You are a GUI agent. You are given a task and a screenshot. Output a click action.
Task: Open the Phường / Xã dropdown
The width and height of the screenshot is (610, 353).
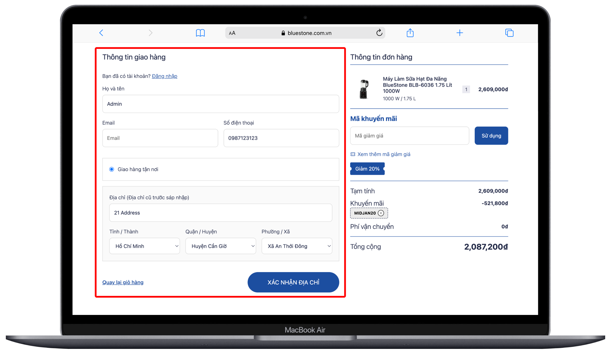[297, 246]
